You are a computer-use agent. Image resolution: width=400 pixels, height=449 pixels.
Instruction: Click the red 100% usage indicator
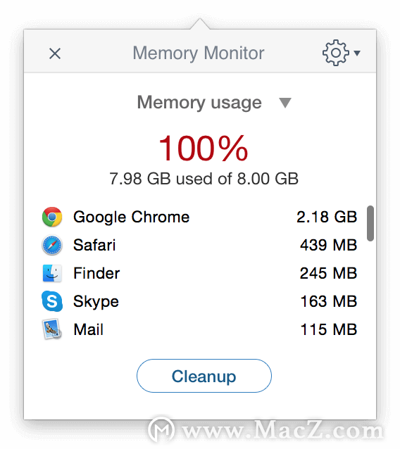(x=203, y=148)
